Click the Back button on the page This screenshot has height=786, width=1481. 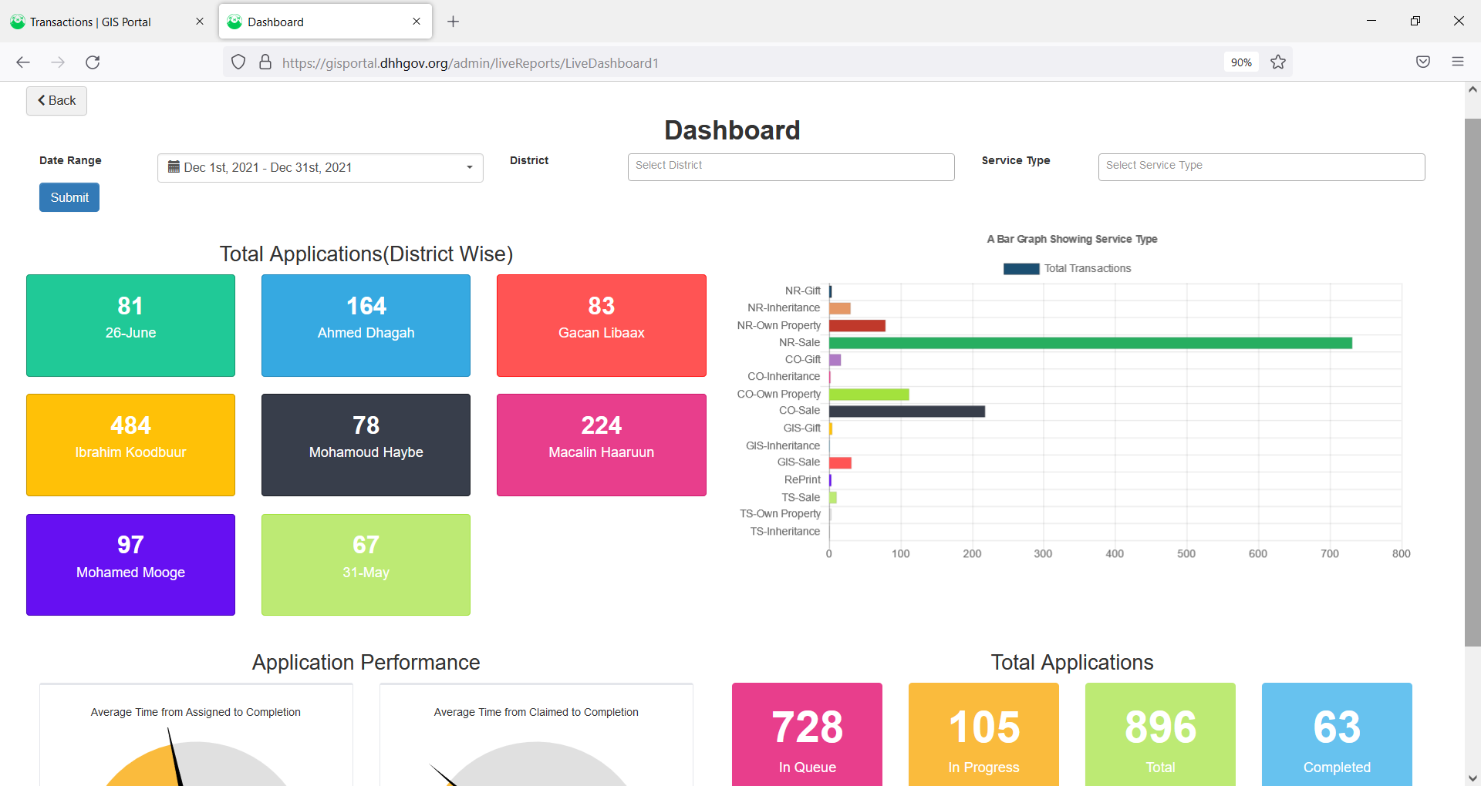56,101
